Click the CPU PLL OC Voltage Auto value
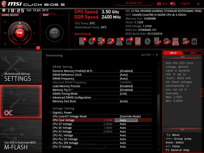The height and width of the screenshot is (153, 204). tap(123, 139)
